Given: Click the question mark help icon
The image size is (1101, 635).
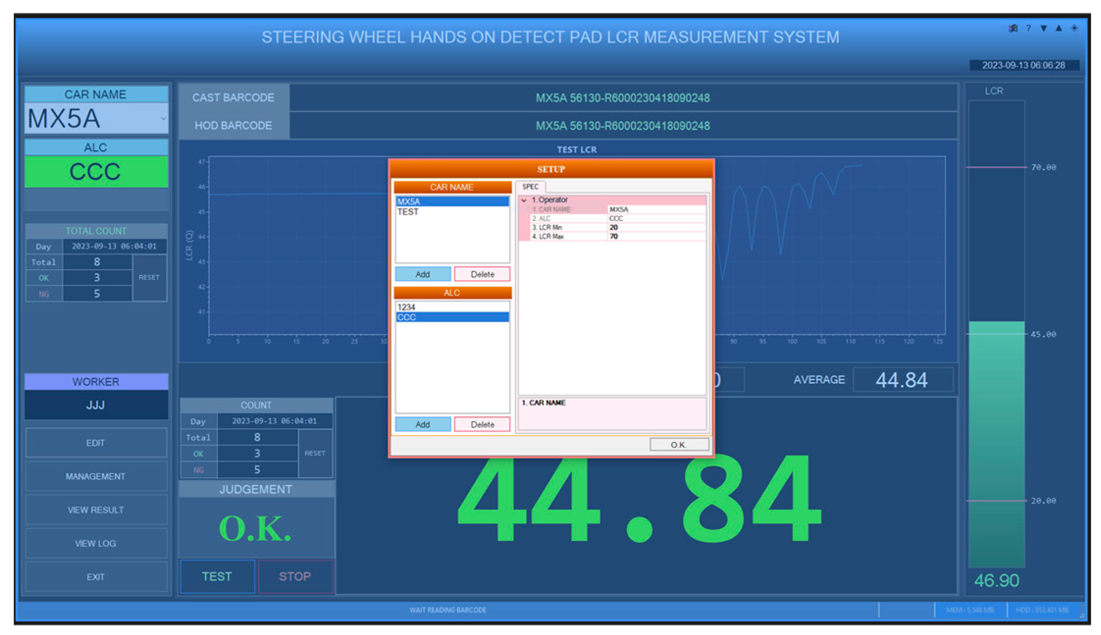Looking at the screenshot, I should (x=1028, y=28).
